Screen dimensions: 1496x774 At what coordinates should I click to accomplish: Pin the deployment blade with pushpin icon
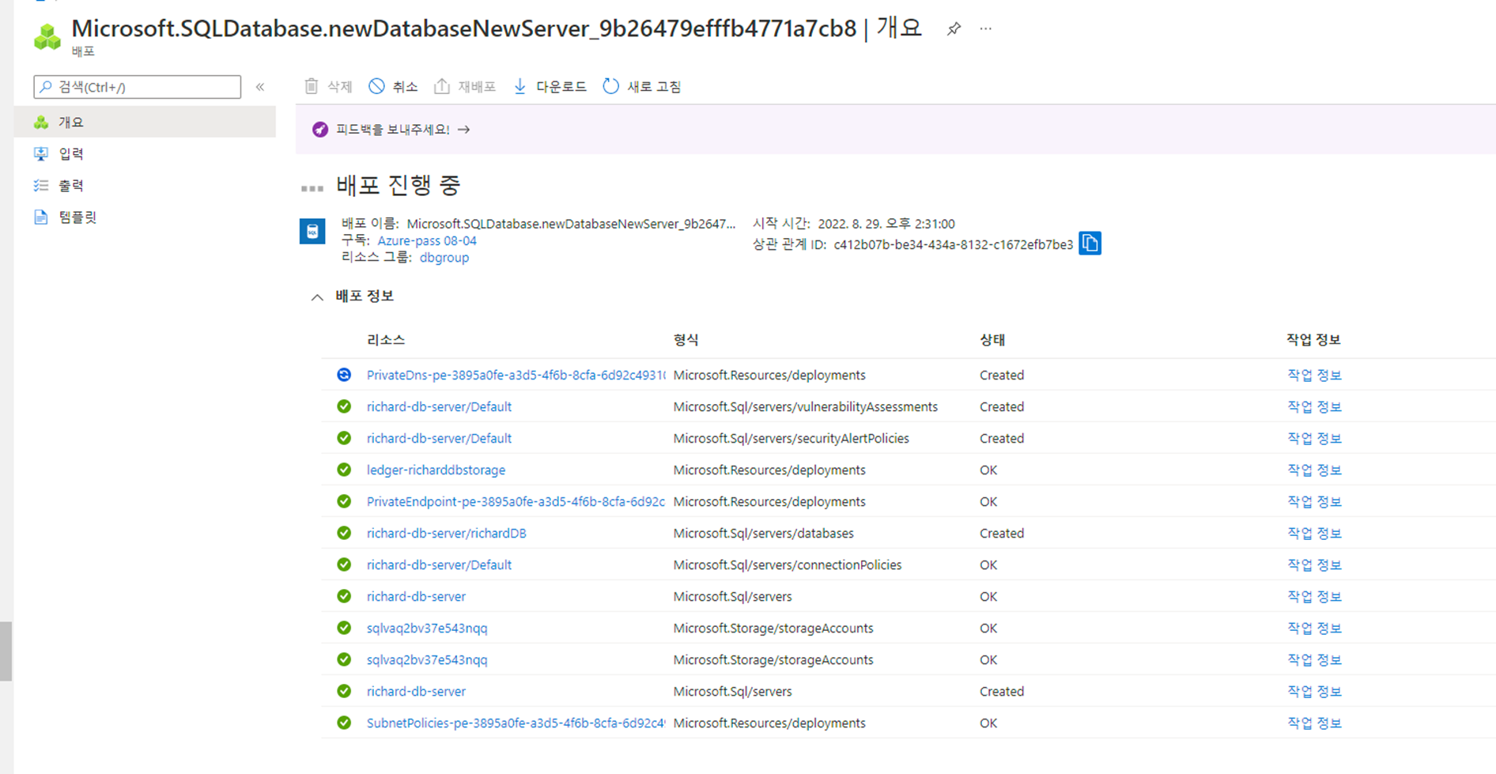coord(954,29)
